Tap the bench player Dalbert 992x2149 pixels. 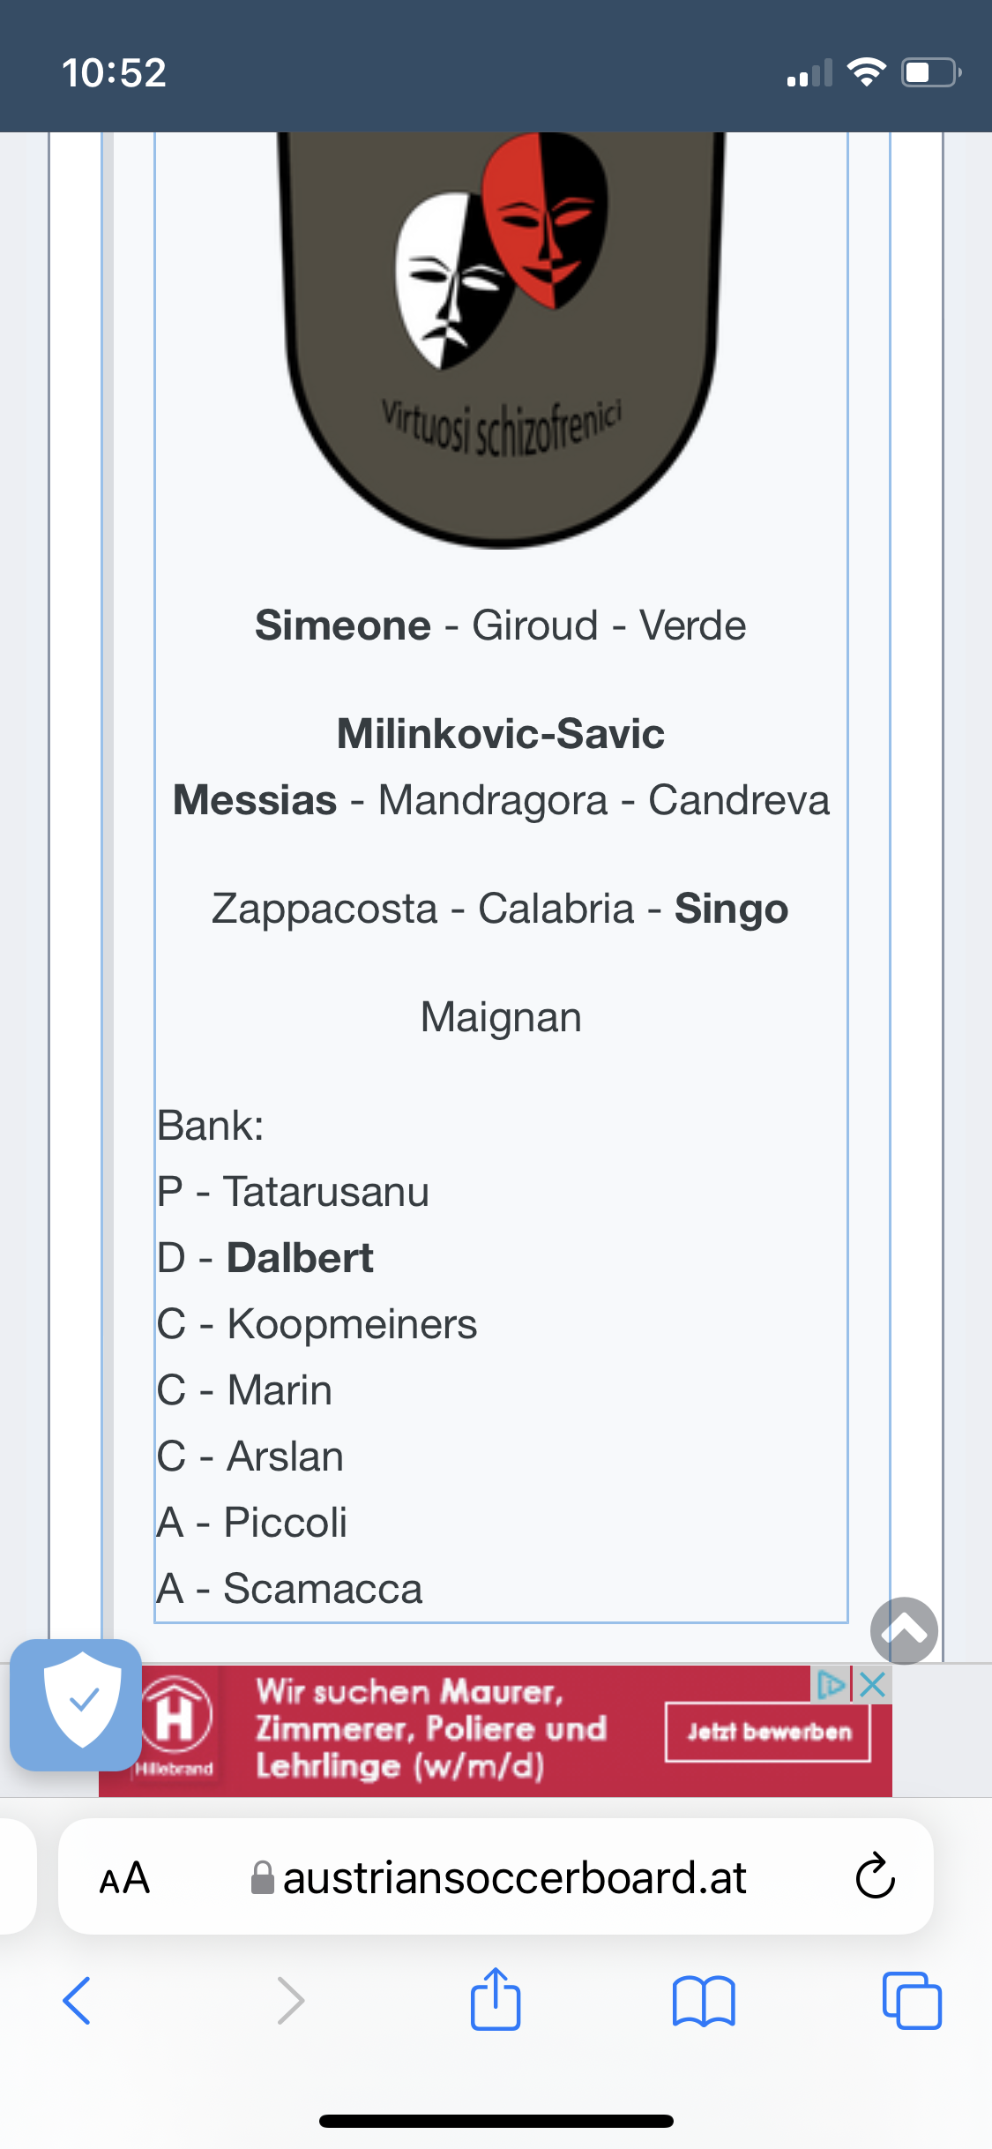tap(300, 1258)
